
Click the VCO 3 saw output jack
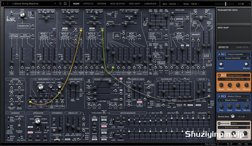click(x=102, y=30)
